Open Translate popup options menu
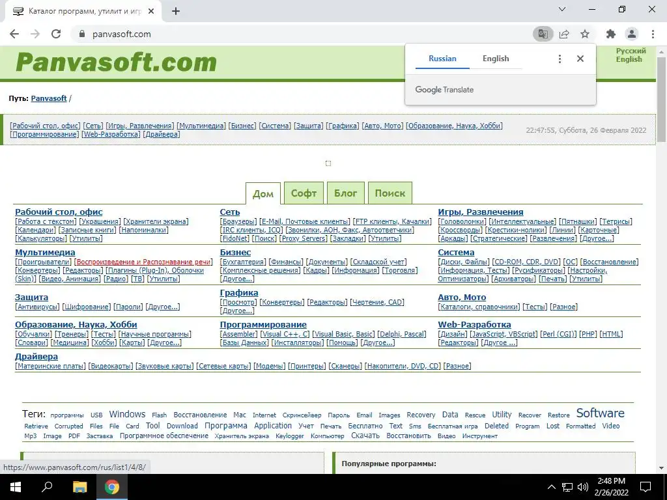 pyautogui.click(x=560, y=59)
